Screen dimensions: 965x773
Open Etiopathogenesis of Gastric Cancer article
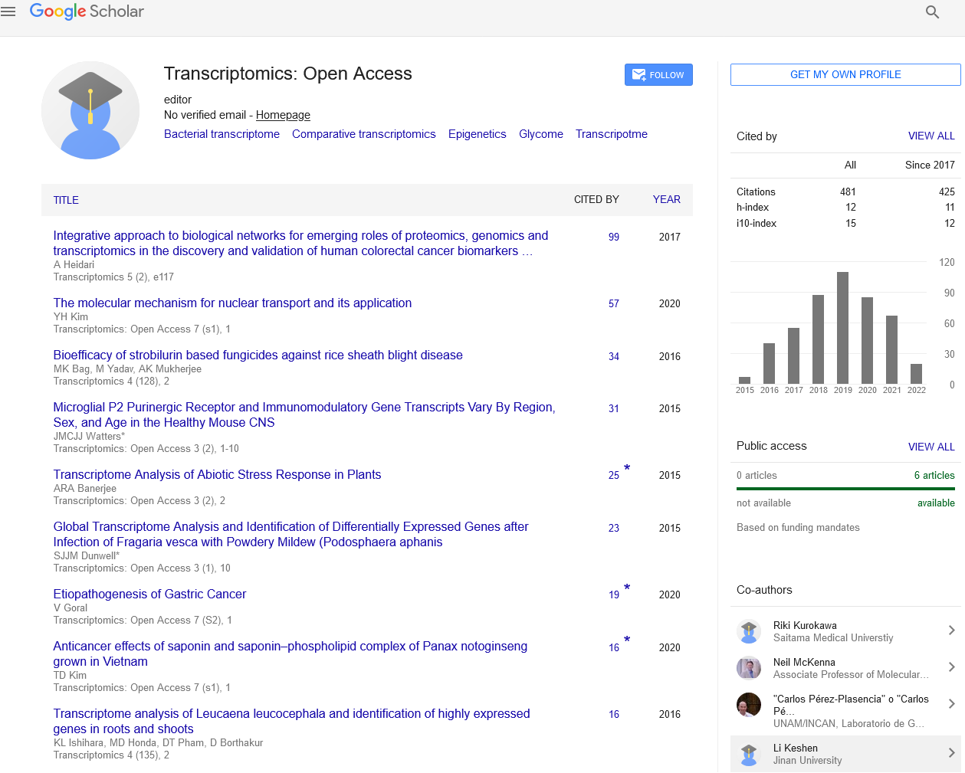[x=149, y=594]
